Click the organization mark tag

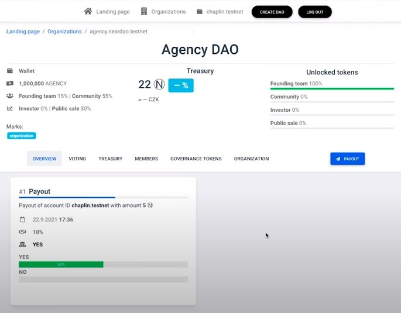point(22,136)
